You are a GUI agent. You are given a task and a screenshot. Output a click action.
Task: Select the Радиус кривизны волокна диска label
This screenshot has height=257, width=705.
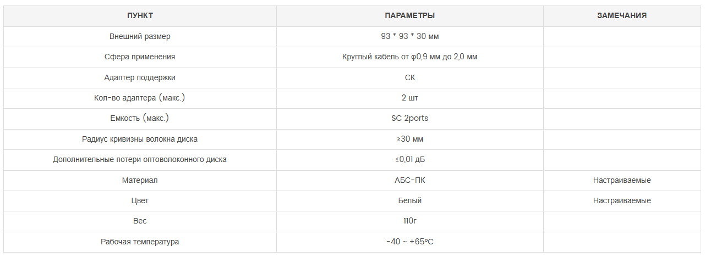click(140, 139)
